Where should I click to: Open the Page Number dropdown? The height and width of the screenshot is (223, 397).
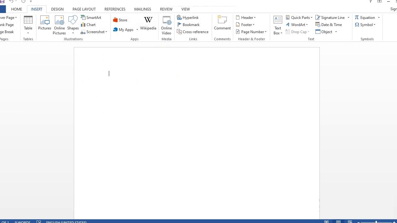(x=251, y=32)
